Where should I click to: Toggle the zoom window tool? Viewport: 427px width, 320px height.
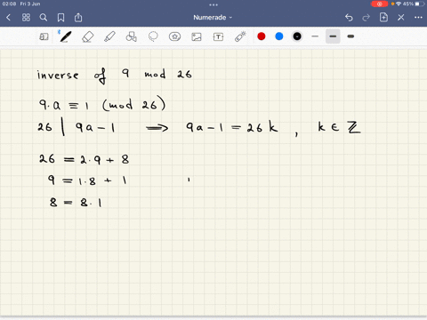point(44,36)
